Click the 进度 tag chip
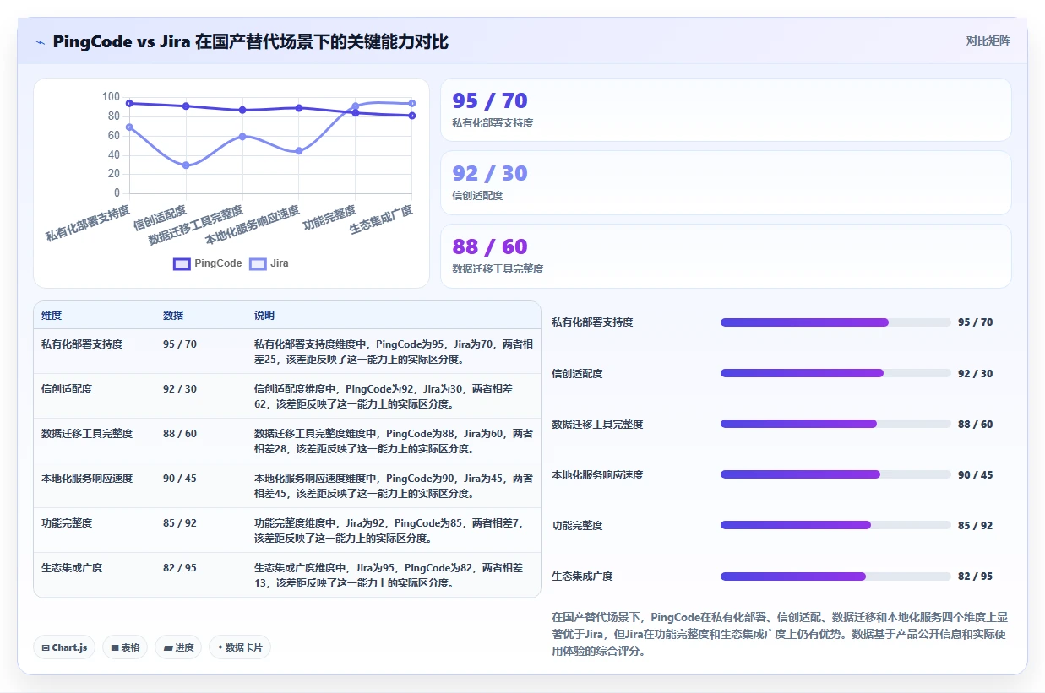This screenshot has width=1045, height=693. (x=178, y=647)
